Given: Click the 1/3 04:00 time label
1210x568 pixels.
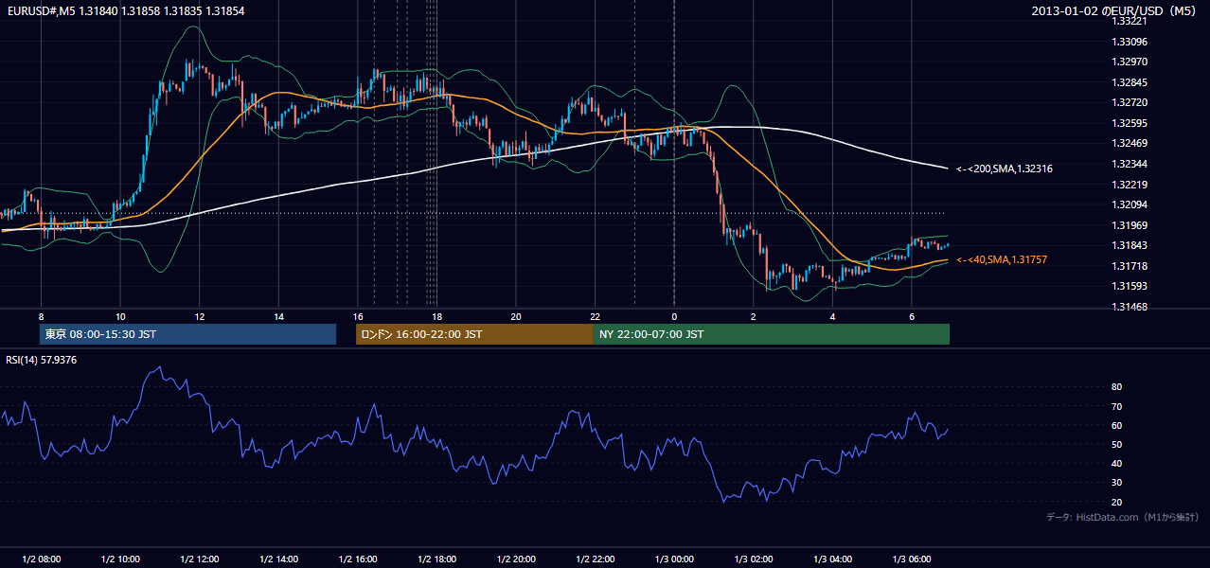Looking at the screenshot, I should pyautogui.click(x=832, y=559).
